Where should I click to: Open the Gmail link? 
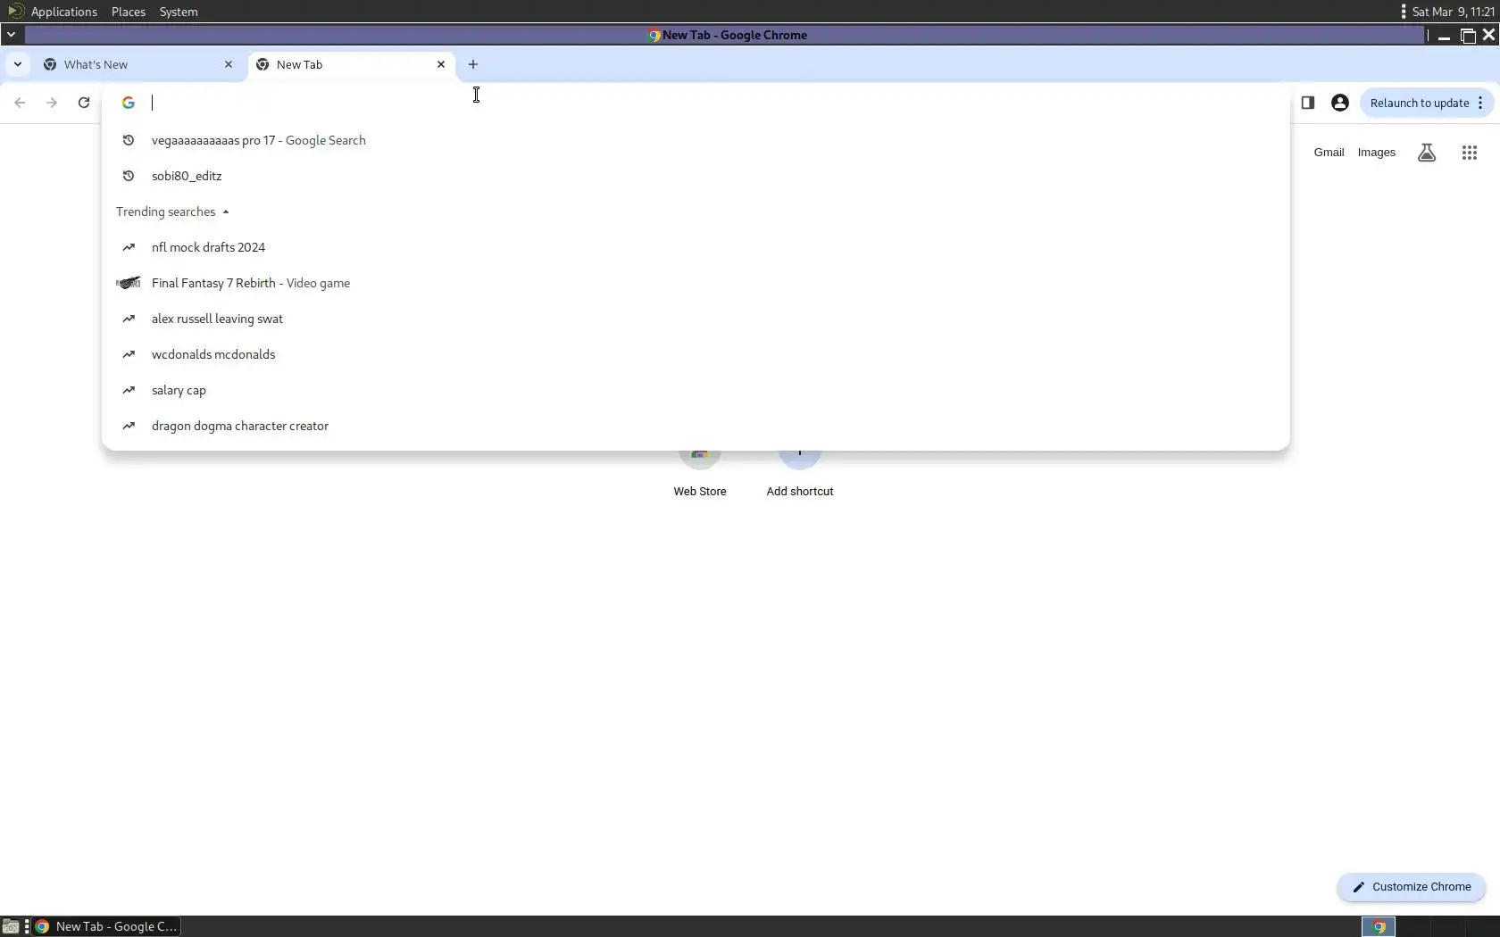(1329, 153)
